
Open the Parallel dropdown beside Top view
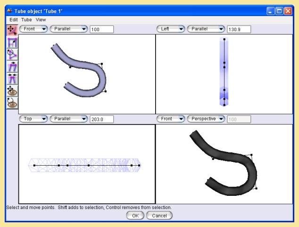tap(68, 119)
